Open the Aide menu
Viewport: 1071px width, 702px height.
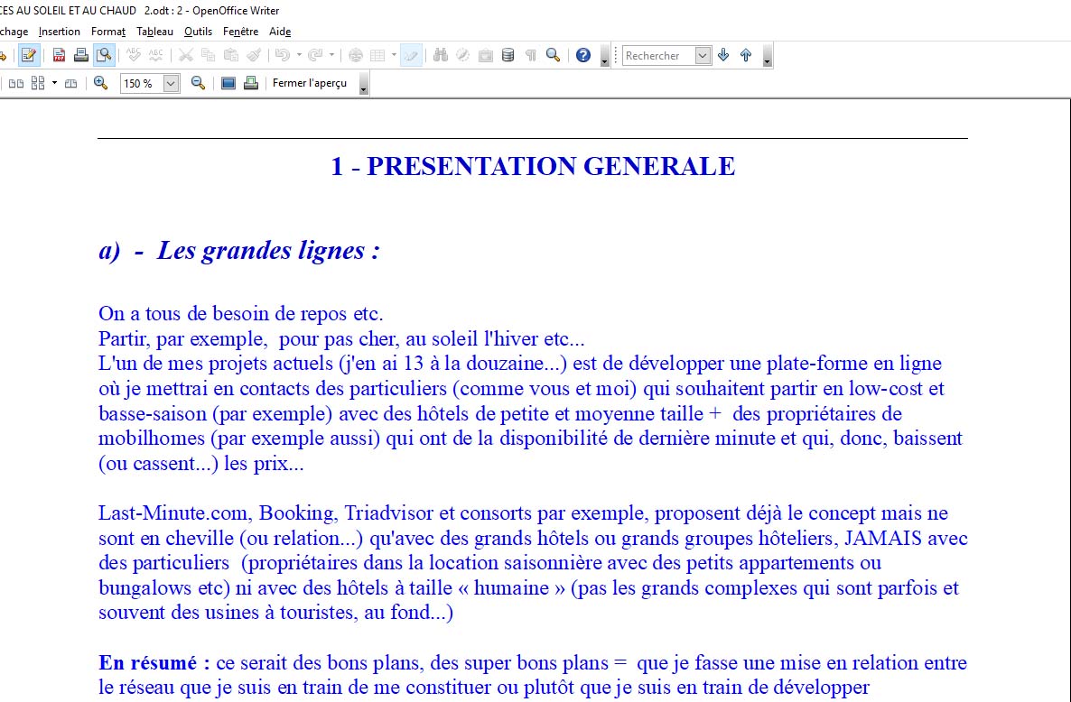(280, 32)
